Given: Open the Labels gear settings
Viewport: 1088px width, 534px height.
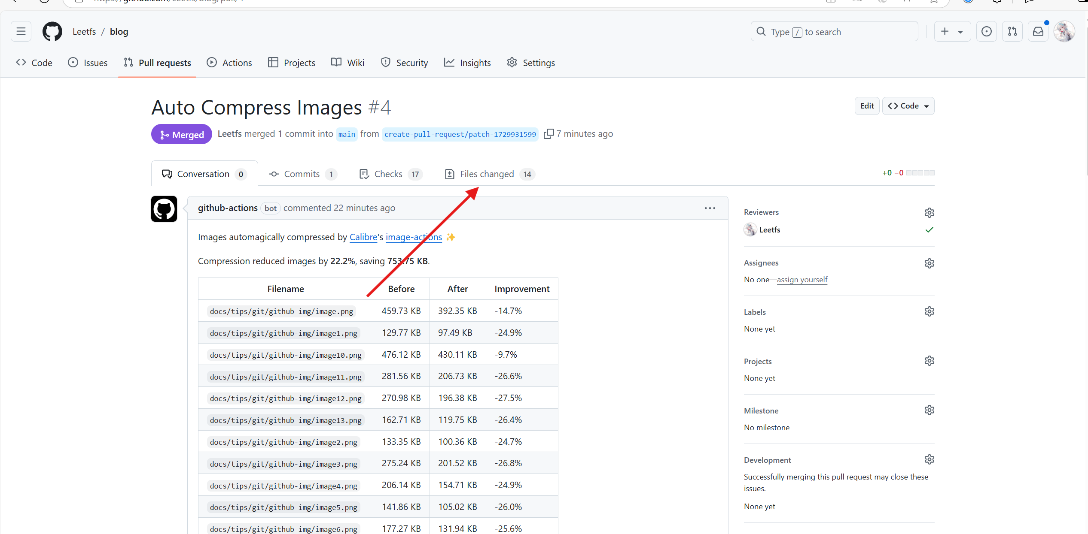Looking at the screenshot, I should click(x=929, y=311).
